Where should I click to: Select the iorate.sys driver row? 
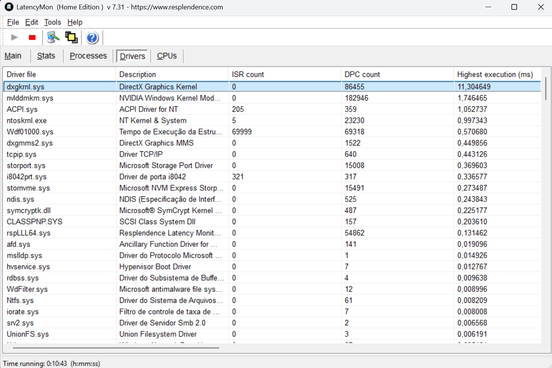tap(272, 311)
